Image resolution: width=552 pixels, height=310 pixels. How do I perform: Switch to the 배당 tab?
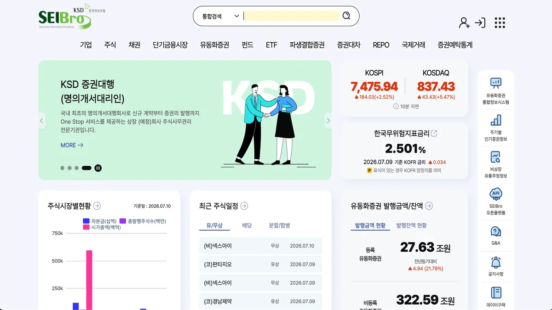coord(247,225)
